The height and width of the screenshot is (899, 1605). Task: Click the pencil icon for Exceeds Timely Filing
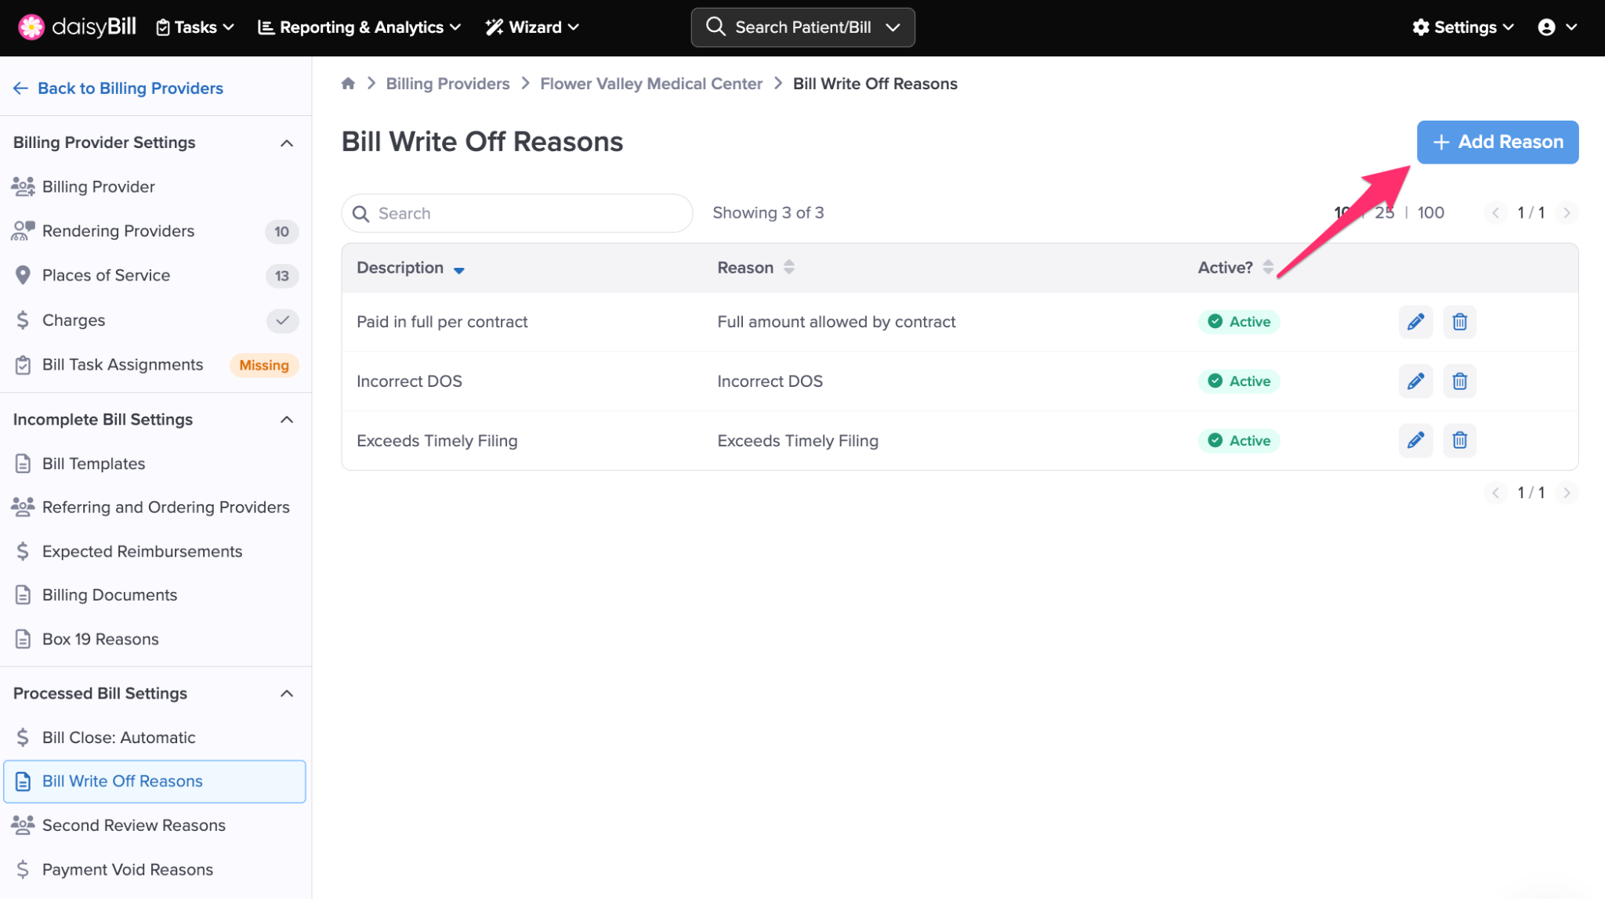(1415, 440)
